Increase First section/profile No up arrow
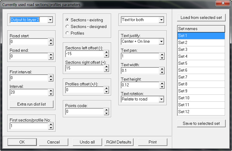232x151 pixels. pyautogui.click(x=51, y=124)
